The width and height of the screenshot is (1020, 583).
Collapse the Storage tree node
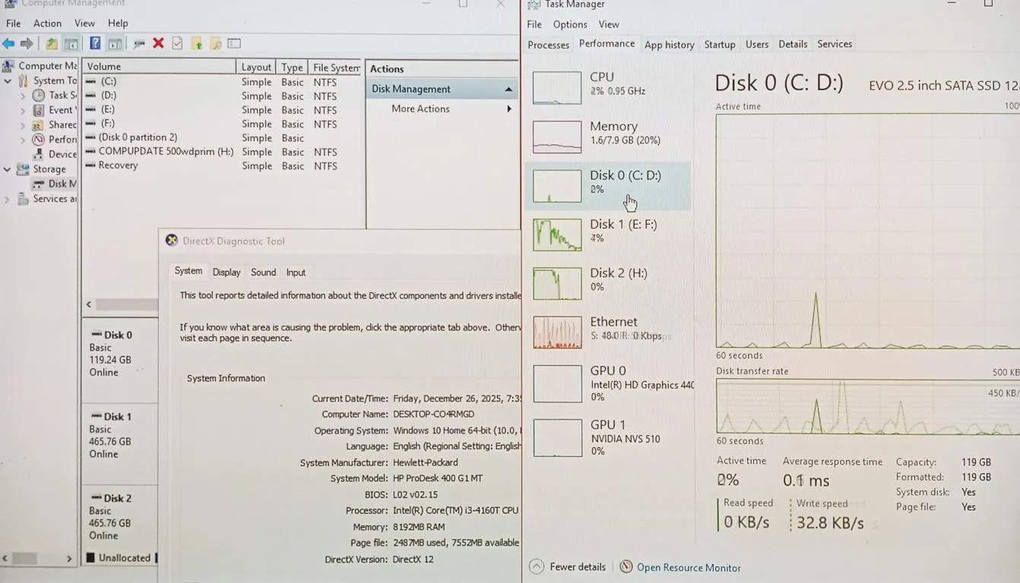pos(8,169)
